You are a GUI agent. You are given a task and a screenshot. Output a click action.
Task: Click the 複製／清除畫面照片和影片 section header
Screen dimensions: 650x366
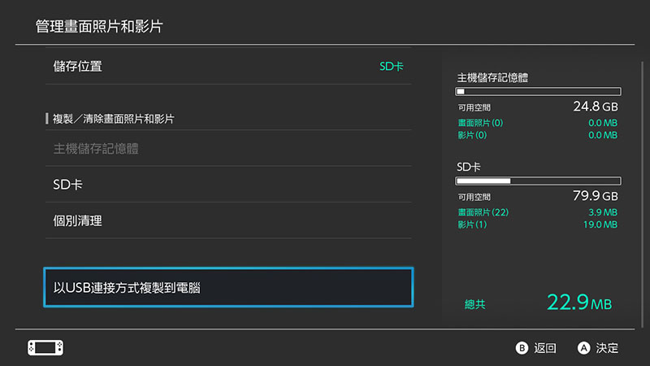click(x=114, y=119)
